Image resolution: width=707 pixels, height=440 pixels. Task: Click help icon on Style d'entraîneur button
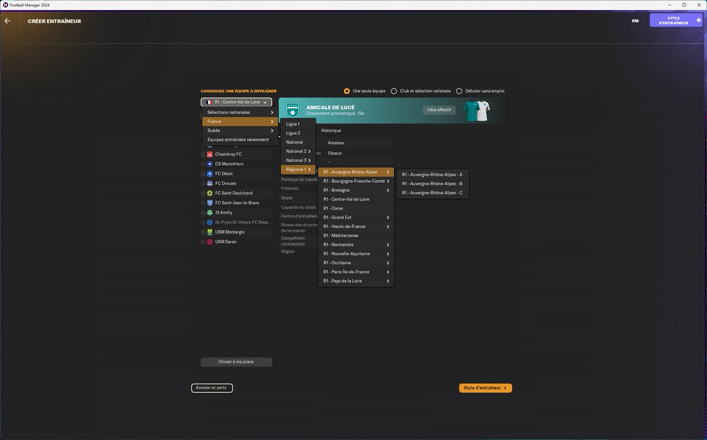coord(699,20)
